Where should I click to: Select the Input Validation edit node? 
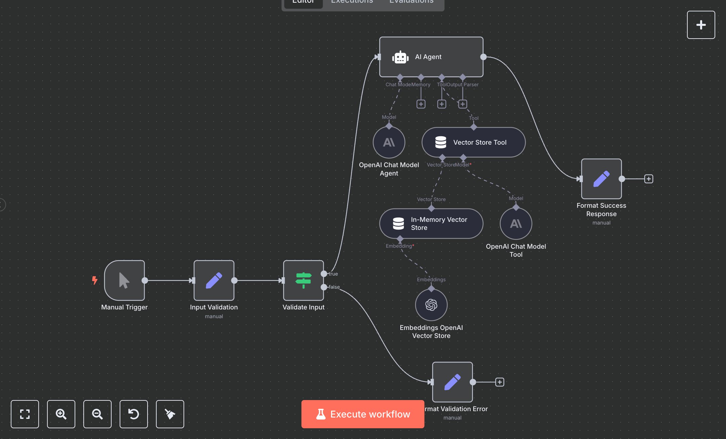(214, 280)
